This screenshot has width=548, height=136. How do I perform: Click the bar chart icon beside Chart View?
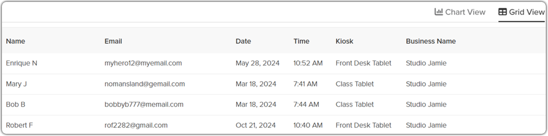[439, 12]
